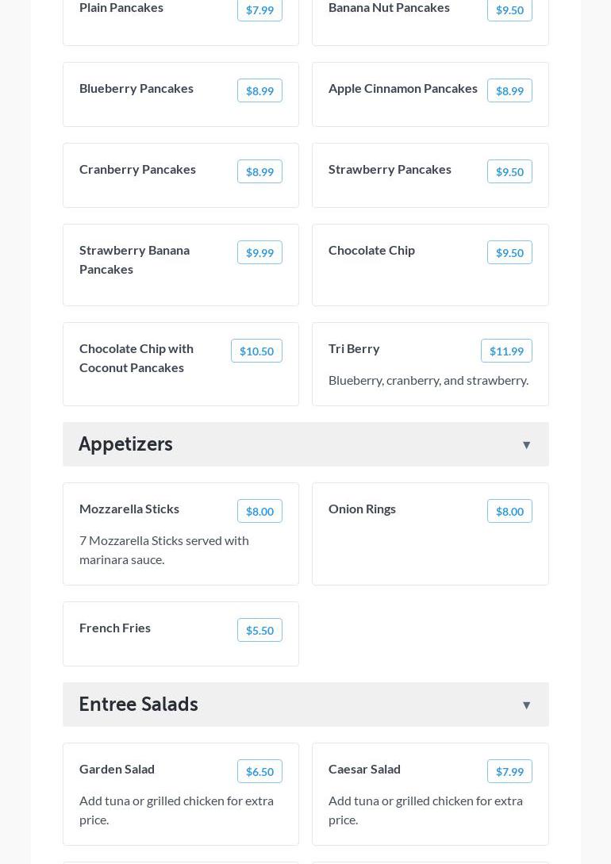Click Strawberry Banana Pancakes $9.99 price
Screen dimensions: 611x864
259,253
